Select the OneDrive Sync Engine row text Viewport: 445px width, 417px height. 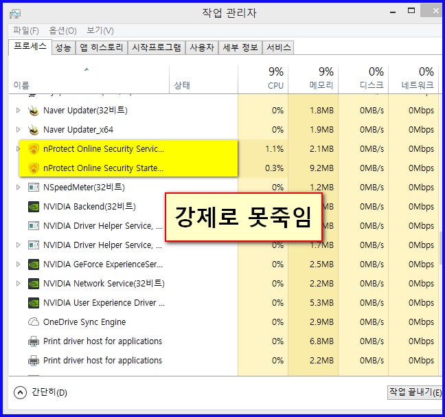pyautogui.click(x=84, y=322)
